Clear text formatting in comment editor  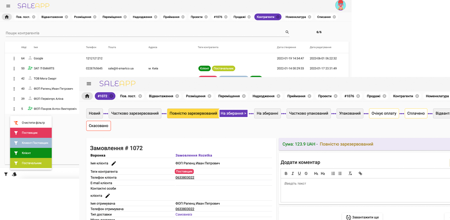(350, 173)
